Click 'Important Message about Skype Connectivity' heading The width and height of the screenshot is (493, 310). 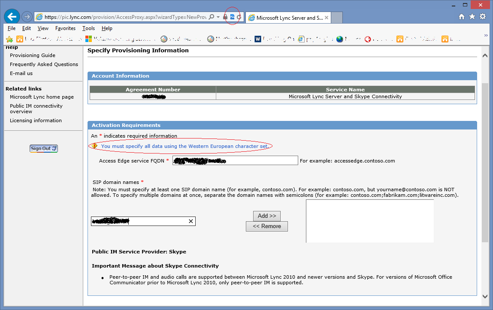click(x=155, y=266)
